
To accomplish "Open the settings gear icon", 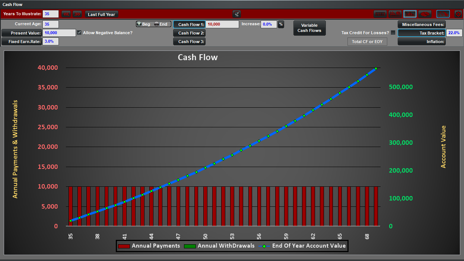I will [x=458, y=14].
